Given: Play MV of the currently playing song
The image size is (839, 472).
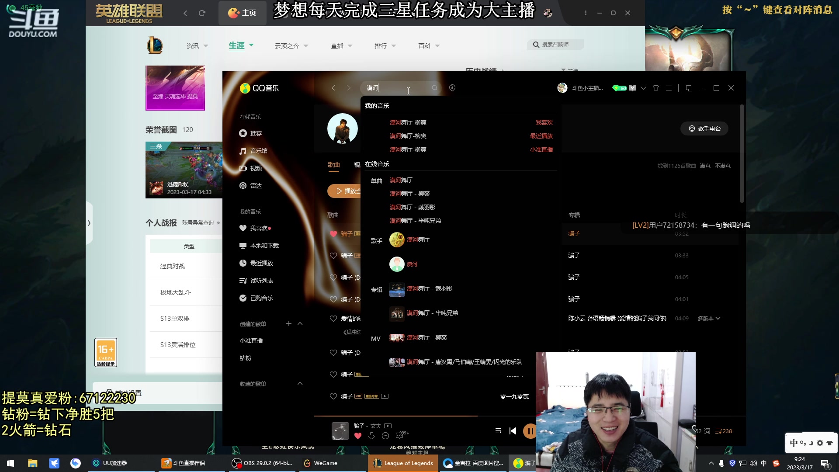Looking at the screenshot, I should pyautogui.click(x=388, y=426).
